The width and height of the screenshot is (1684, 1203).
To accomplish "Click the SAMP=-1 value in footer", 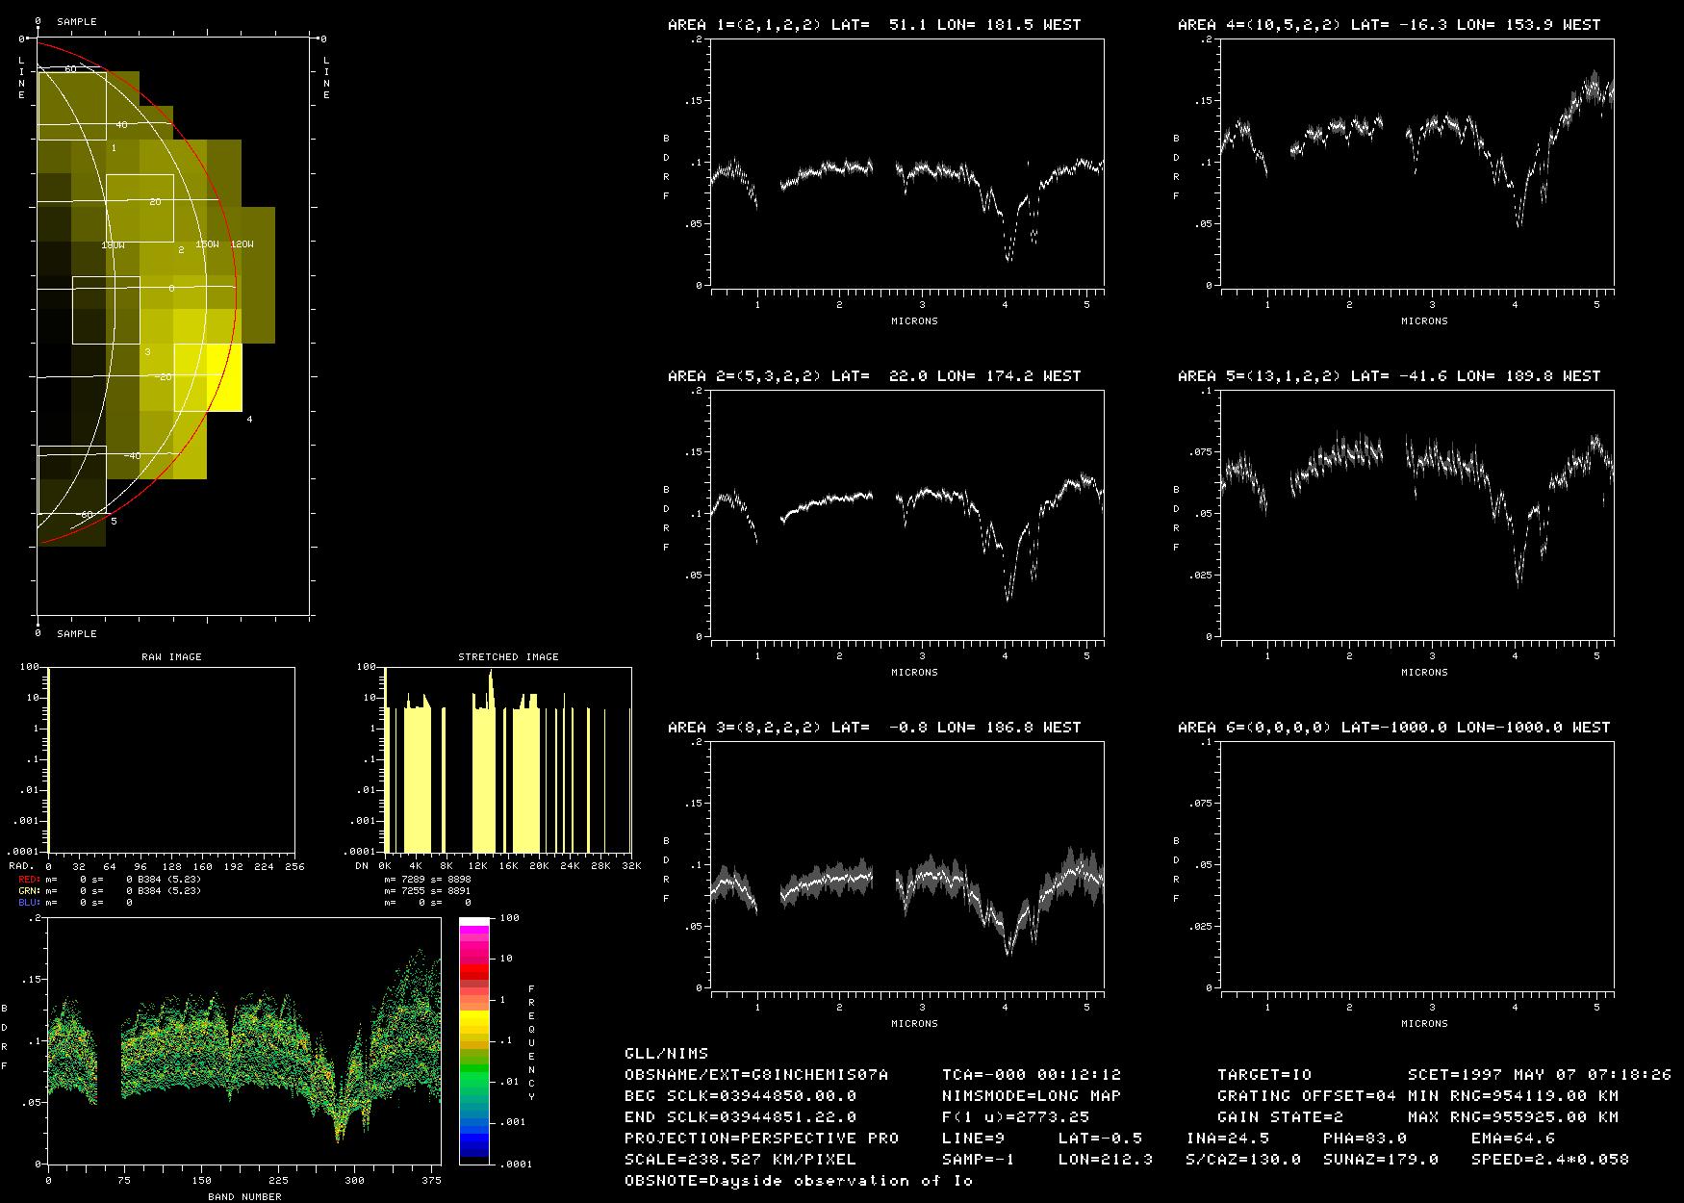I will click(979, 1160).
